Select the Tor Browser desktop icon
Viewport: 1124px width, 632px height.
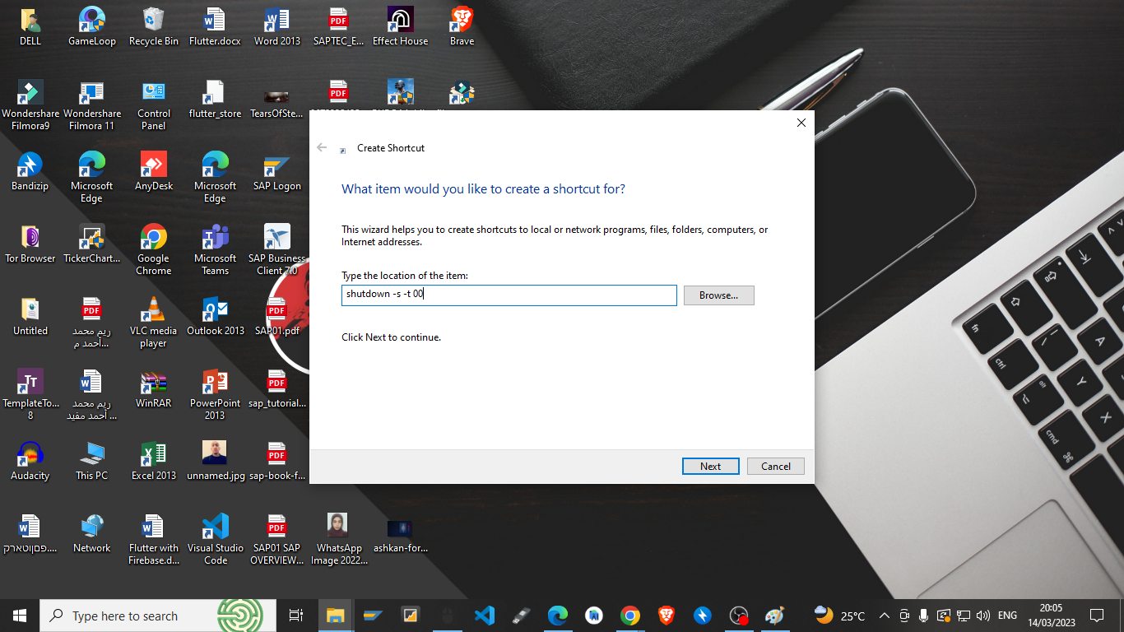30,244
